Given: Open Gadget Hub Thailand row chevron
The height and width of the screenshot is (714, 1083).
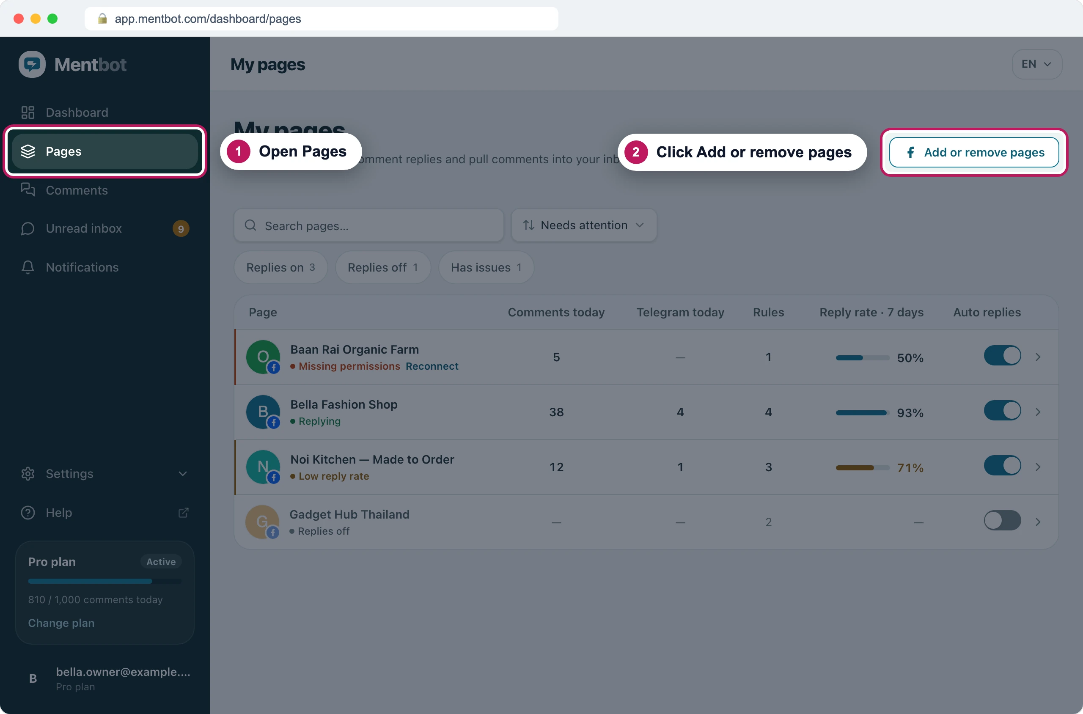Looking at the screenshot, I should pos(1038,522).
